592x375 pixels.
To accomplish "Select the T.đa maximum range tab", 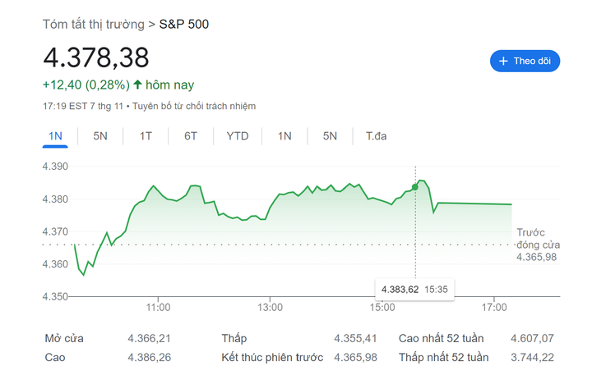I will pos(376,136).
